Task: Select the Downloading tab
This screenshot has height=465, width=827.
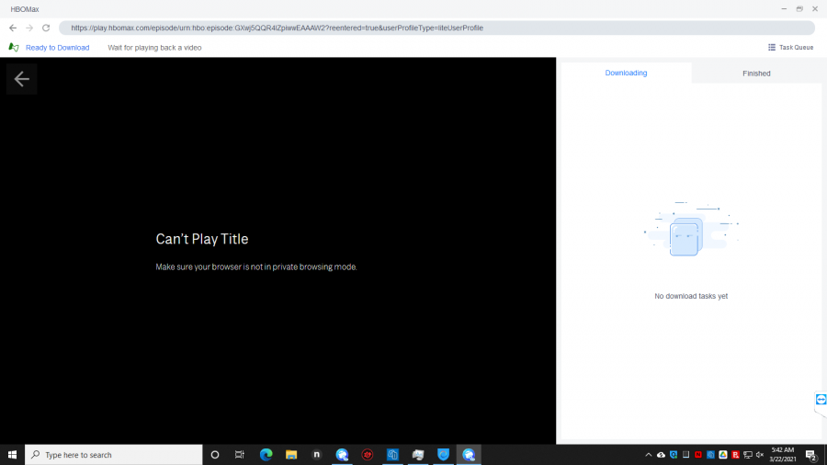Action: [x=626, y=74]
